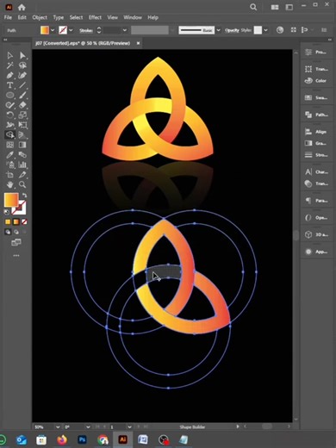This screenshot has height=448, width=336.
Task: Open artboard navigation dropdown
Action: pyautogui.click(x=129, y=427)
